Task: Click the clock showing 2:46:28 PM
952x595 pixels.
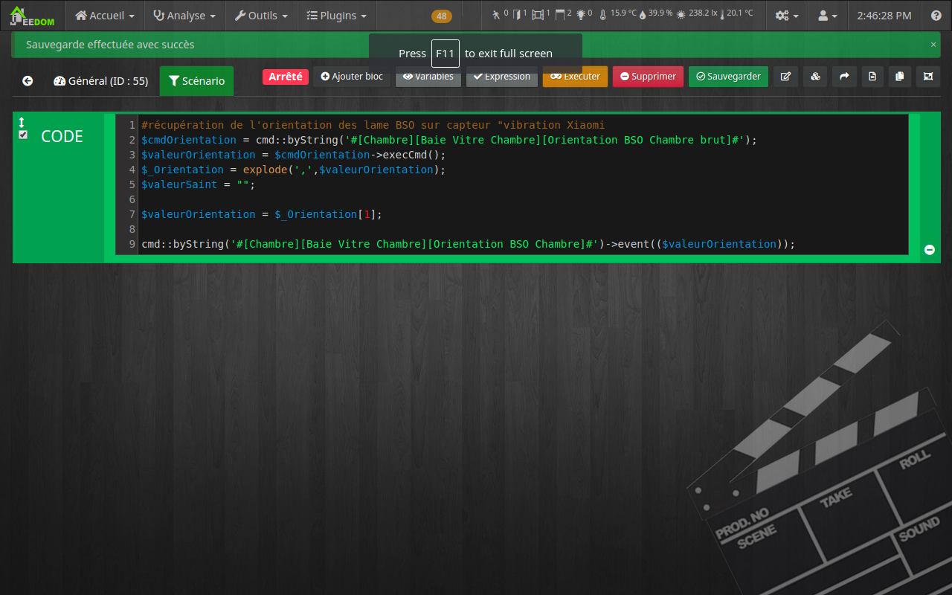Action: [x=884, y=16]
